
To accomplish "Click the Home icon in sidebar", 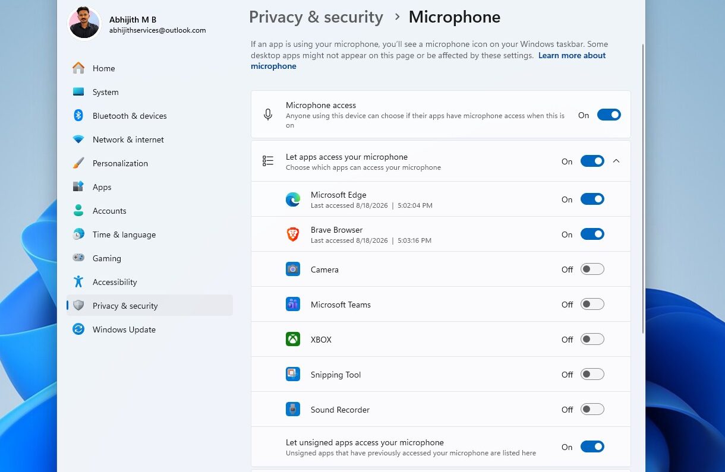I will [x=78, y=68].
